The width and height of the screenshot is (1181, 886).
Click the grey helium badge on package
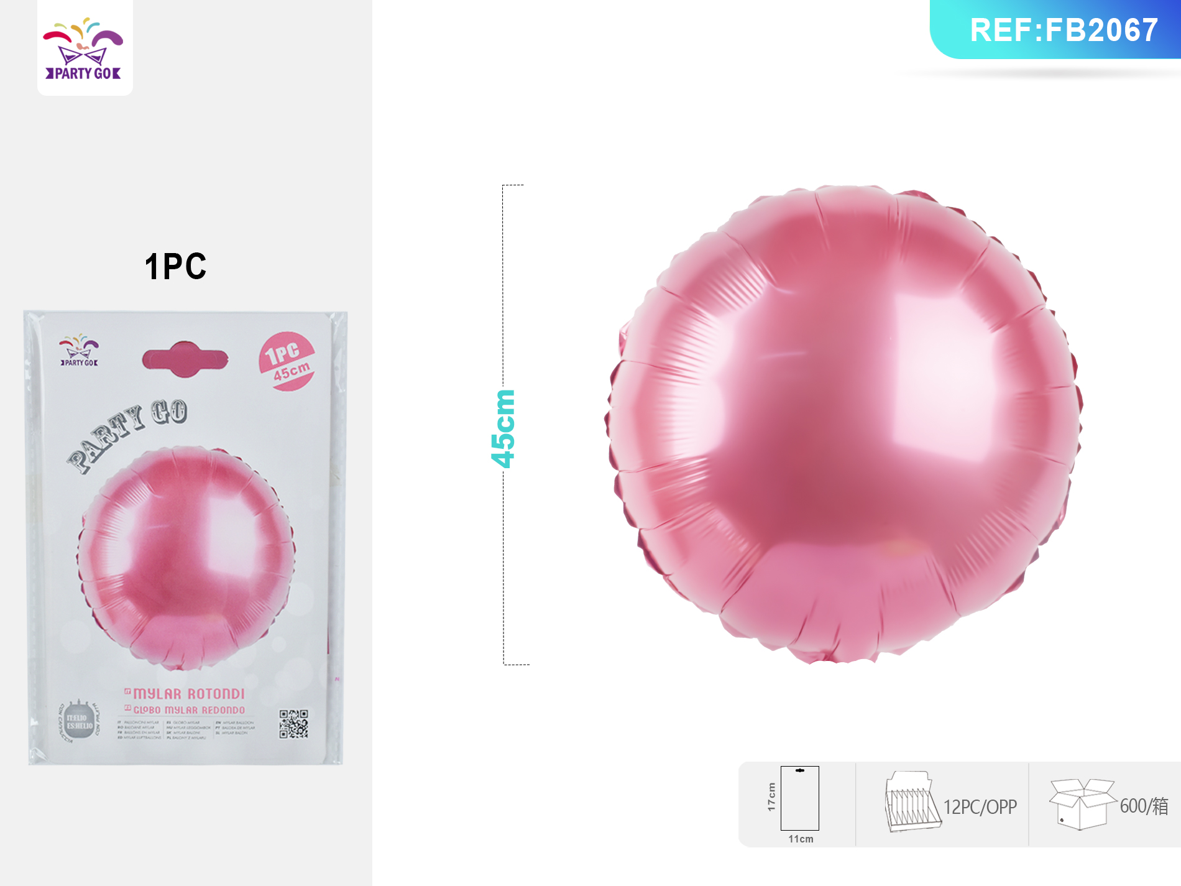pyautogui.click(x=79, y=721)
